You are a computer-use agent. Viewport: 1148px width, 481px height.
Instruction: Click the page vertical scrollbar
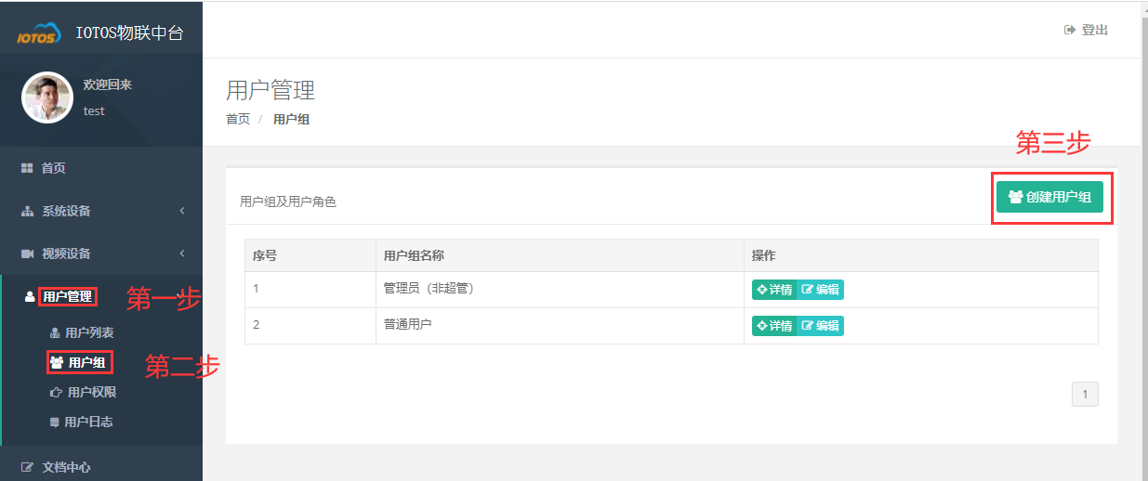(x=1143, y=240)
